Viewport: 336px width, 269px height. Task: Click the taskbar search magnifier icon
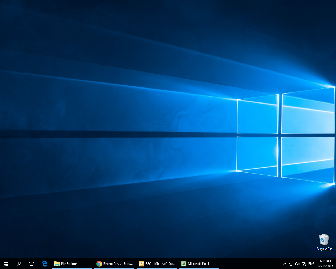click(x=19, y=263)
